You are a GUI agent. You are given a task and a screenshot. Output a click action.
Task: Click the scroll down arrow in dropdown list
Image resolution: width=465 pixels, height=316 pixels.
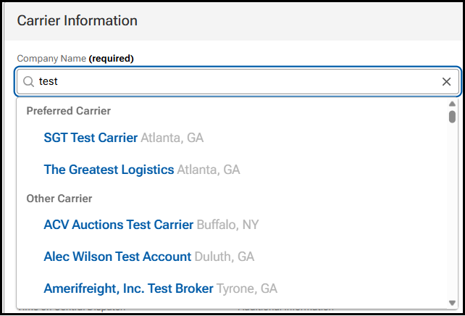click(x=452, y=302)
